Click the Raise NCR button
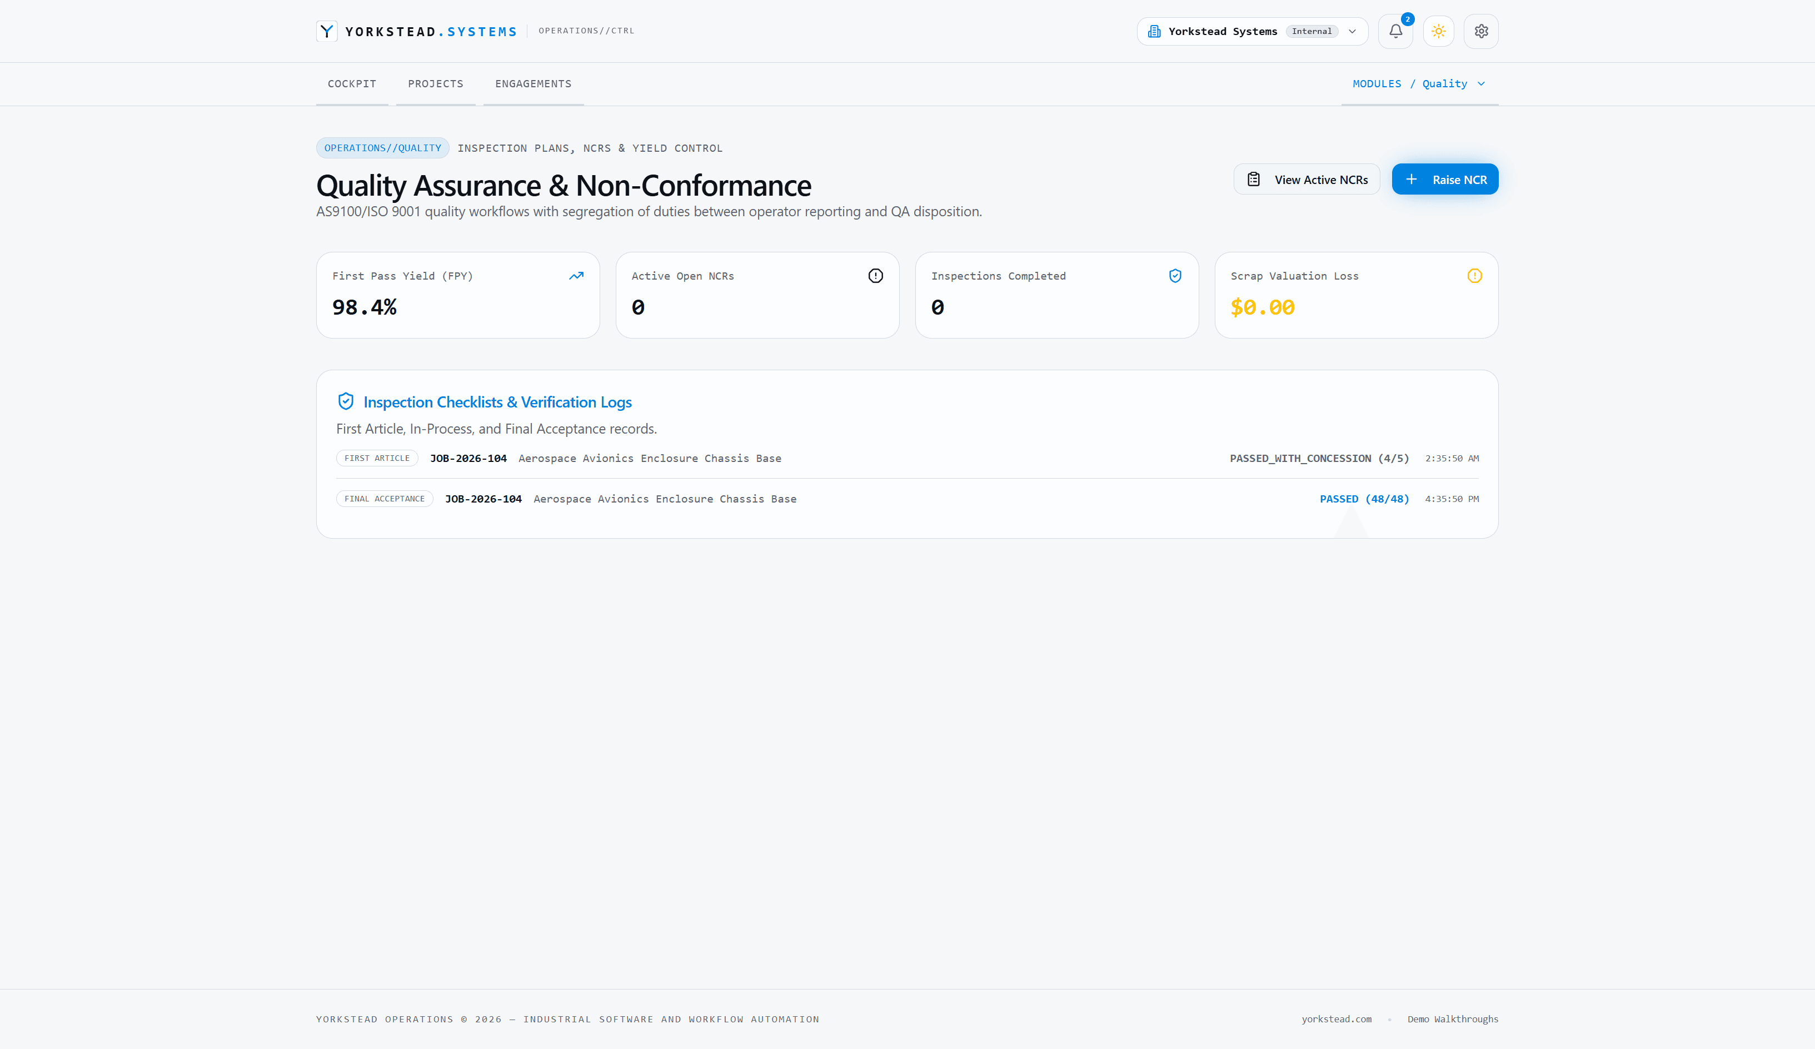Image resolution: width=1815 pixels, height=1049 pixels. click(x=1445, y=180)
